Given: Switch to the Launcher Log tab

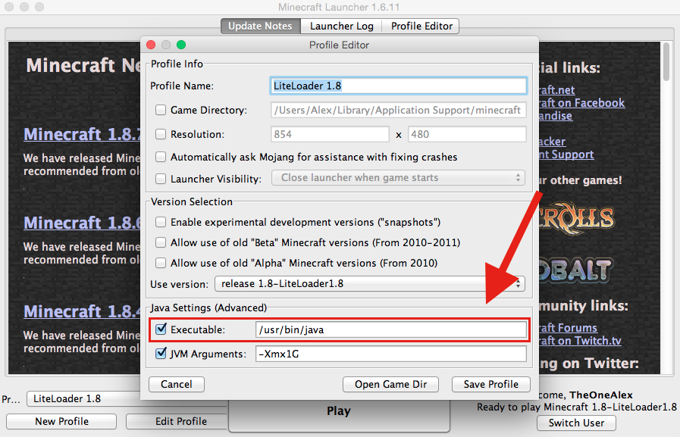Looking at the screenshot, I should coord(342,26).
